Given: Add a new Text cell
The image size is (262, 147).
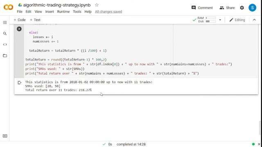Looking at the screenshot, I should click(35, 20).
